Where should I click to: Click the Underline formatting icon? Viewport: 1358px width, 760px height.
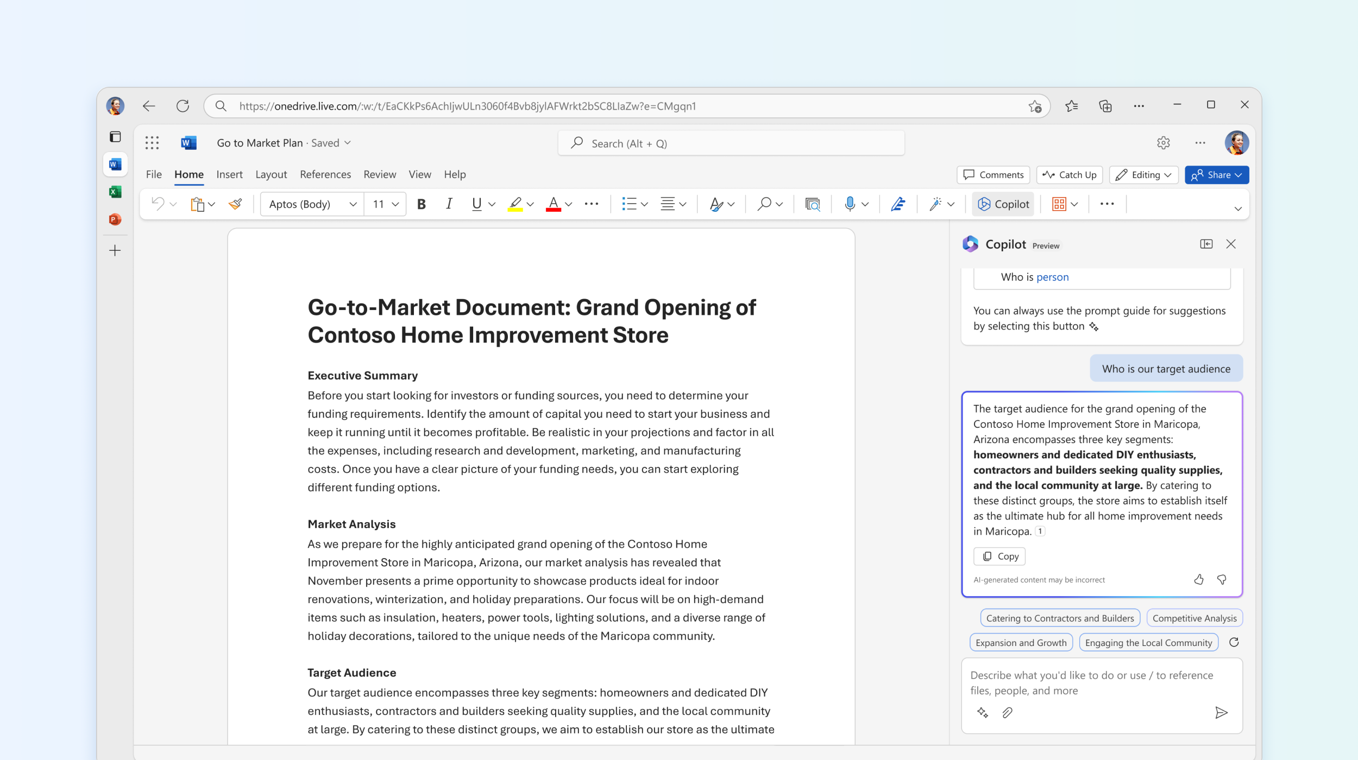coord(476,203)
